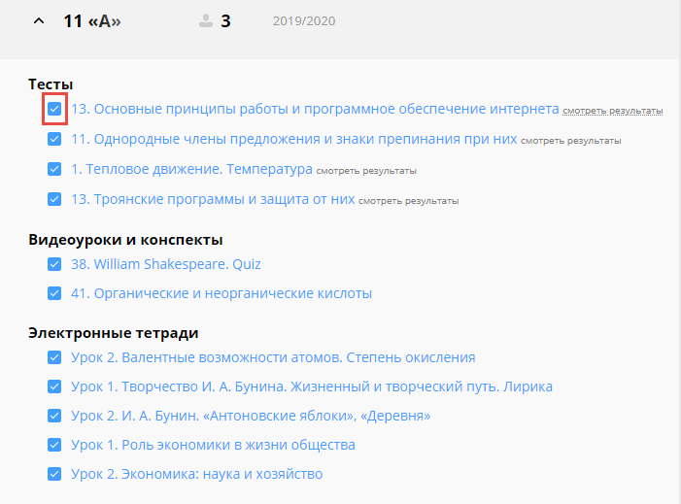This screenshot has height=504, width=681.
Task: Uncheck Урок 1. Творчество И. А. Бунина checkbox
Action: [54, 386]
